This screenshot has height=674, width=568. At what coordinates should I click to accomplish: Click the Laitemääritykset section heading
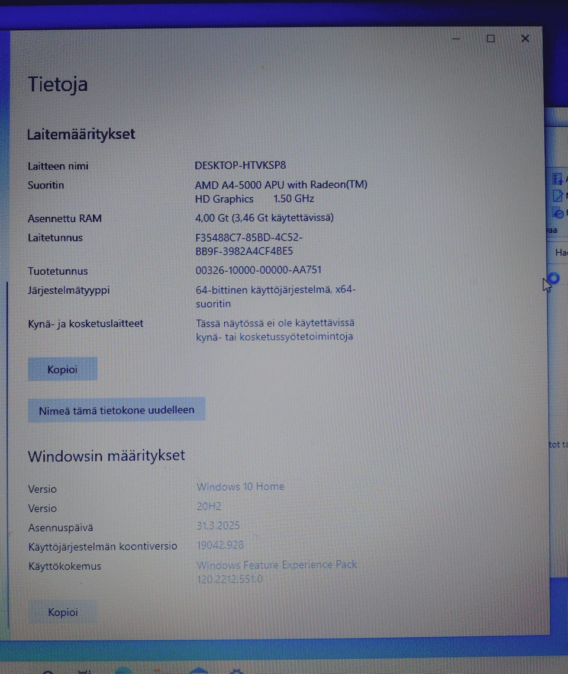[x=81, y=134]
